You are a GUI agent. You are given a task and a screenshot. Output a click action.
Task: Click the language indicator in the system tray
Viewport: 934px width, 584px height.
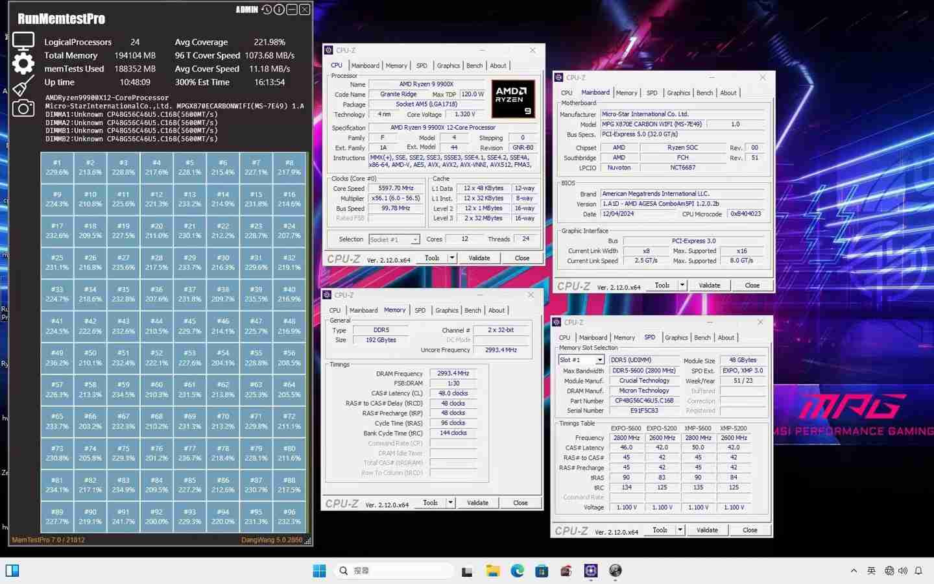(x=870, y=571)
